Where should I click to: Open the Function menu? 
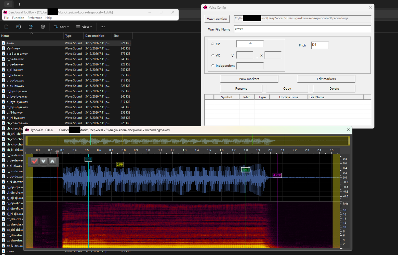(x=18, y=18)
